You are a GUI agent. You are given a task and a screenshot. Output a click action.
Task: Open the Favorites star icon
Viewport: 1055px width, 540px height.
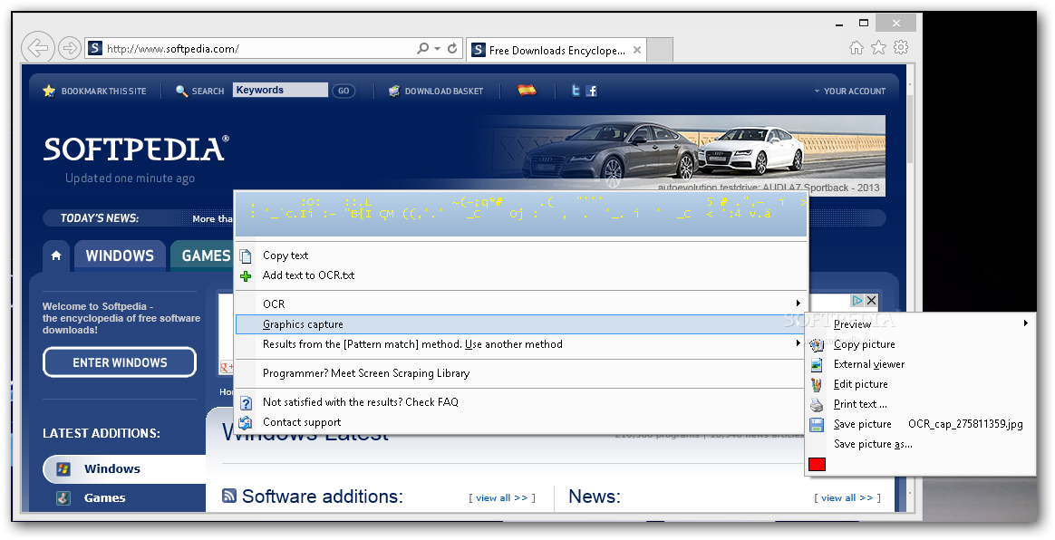click(x=879, y=48)
